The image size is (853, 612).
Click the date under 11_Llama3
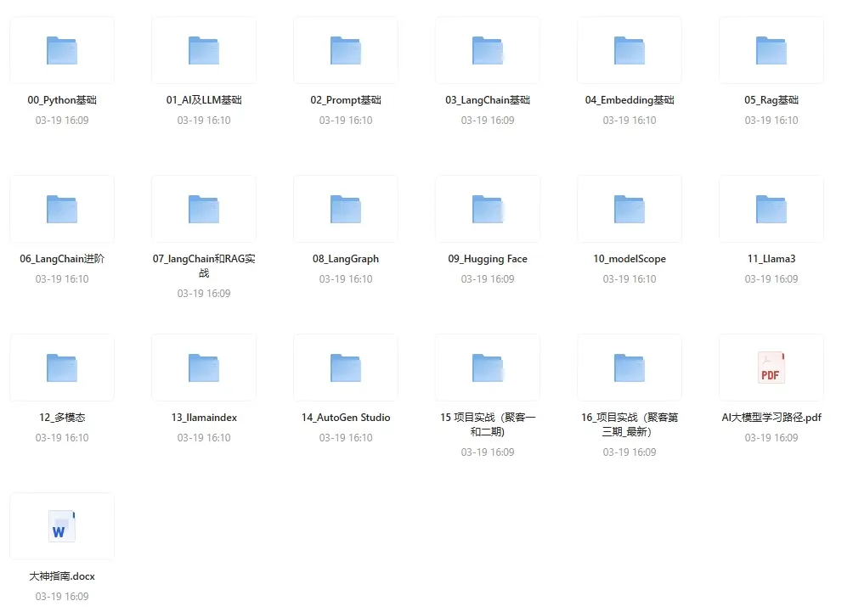click(771, 278)
